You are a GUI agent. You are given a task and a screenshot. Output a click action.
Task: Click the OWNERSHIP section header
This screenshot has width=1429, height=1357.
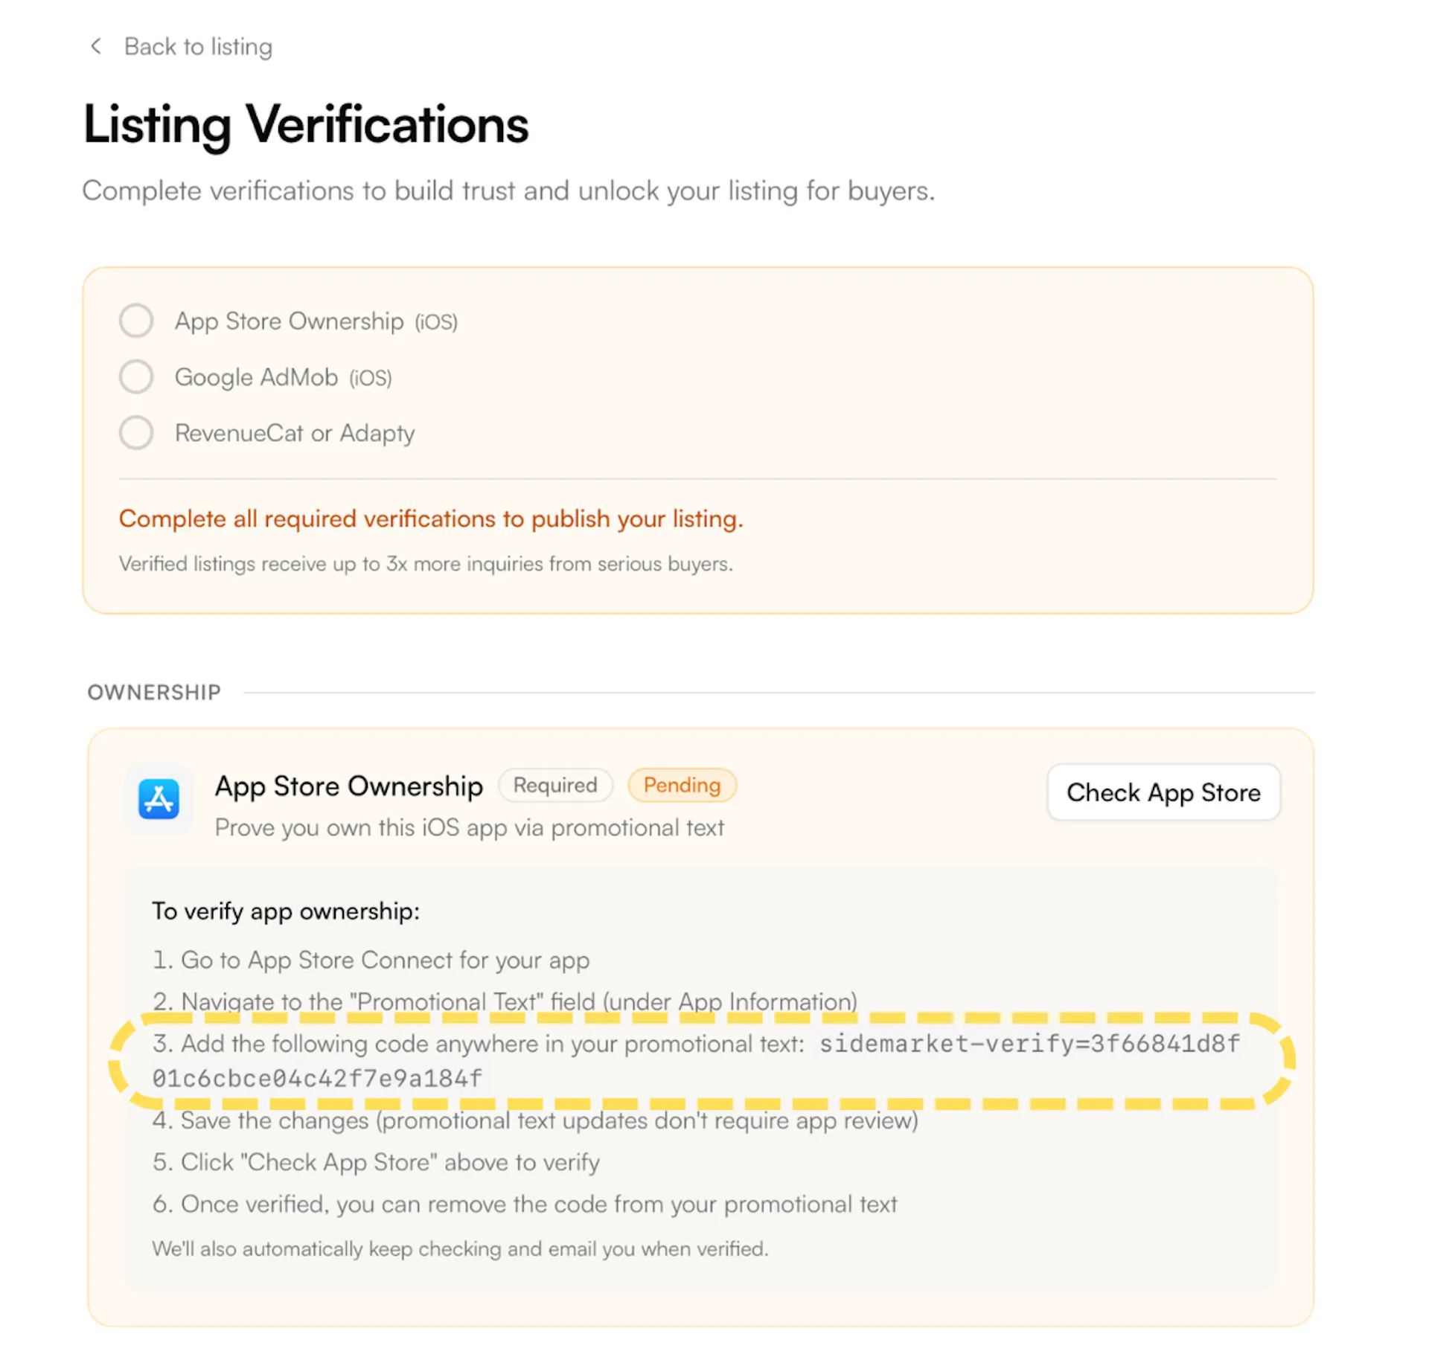[x=154, y=692]
